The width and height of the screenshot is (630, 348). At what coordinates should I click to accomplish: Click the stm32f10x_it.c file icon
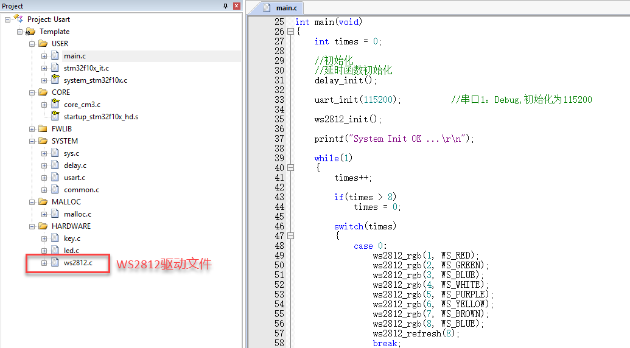tap(55, 68)
